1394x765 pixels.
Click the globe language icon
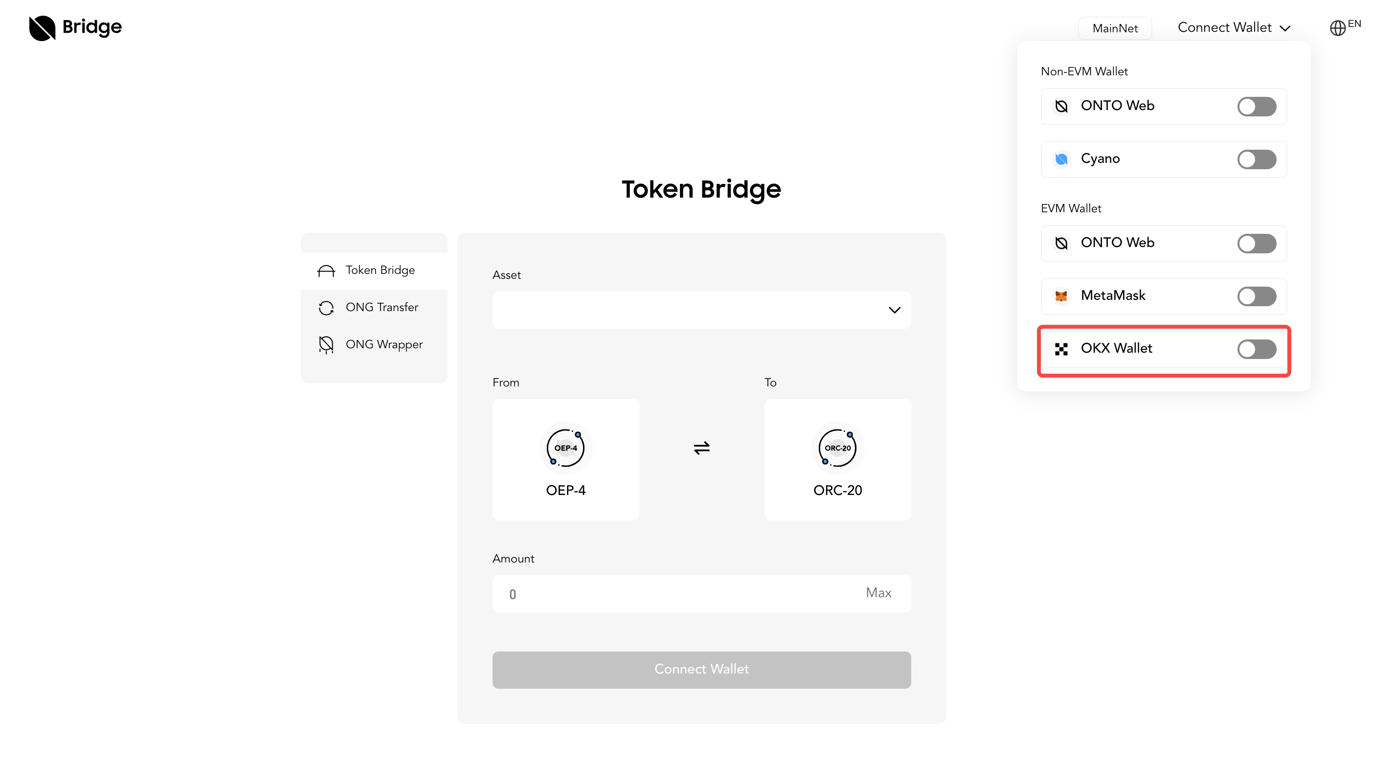coord(1337,28)
